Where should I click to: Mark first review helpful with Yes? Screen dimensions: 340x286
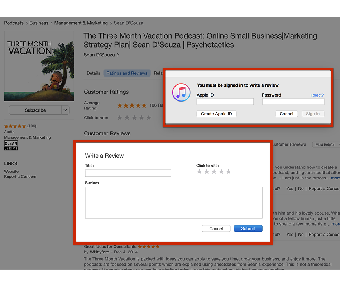290,189
